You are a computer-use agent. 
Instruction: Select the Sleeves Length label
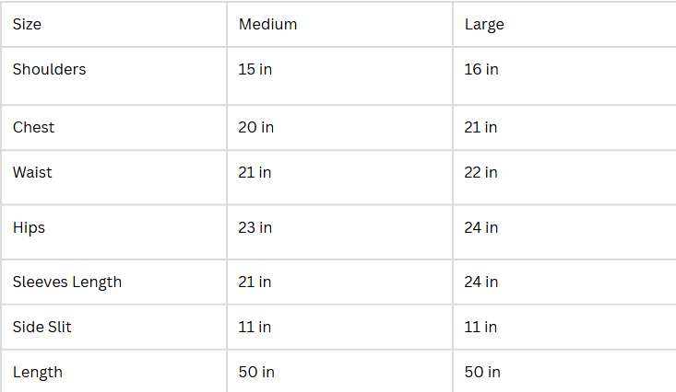click(67, 282)
